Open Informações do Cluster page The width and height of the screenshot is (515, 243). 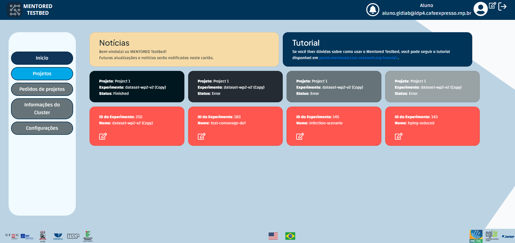pyautogui.click(x=42, y=108)
